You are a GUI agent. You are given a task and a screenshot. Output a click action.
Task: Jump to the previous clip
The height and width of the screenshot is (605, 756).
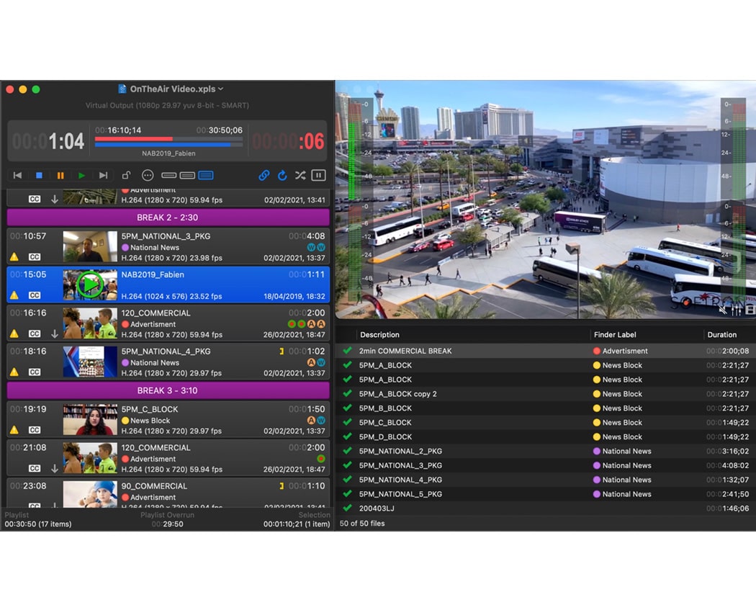click(x=17, y=176)
